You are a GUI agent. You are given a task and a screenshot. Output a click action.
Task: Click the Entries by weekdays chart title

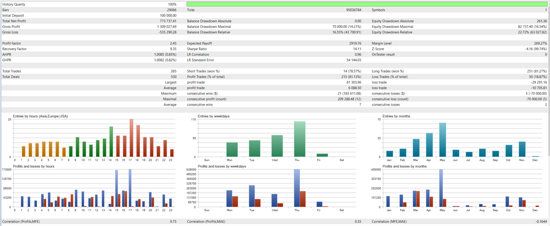tap(214, 116)
